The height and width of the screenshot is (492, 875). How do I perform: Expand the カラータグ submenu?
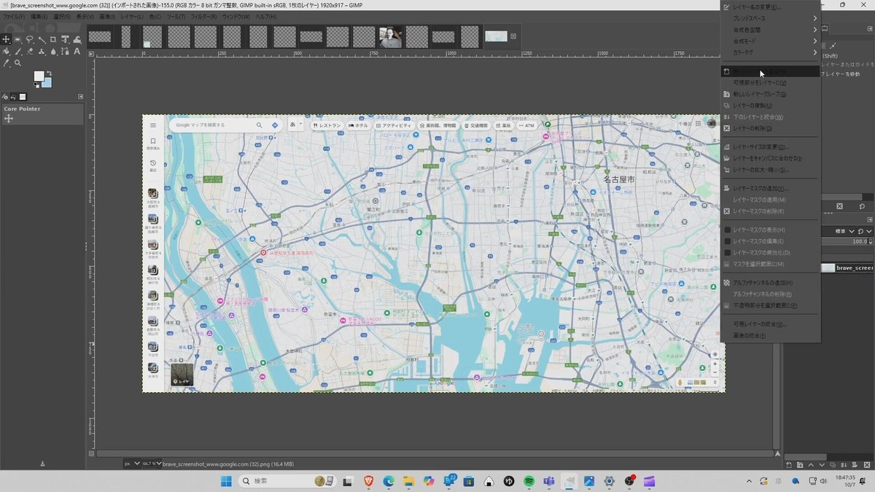(770, 52)
